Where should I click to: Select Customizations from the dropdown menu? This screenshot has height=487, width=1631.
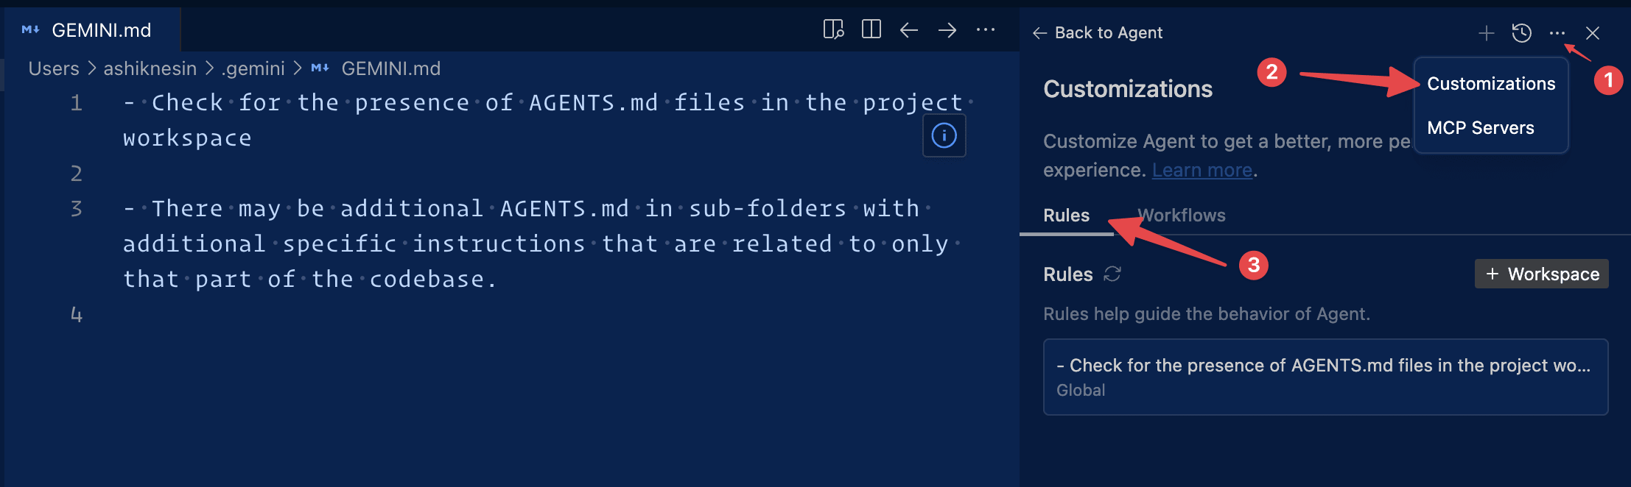(x=1491, y=84)
